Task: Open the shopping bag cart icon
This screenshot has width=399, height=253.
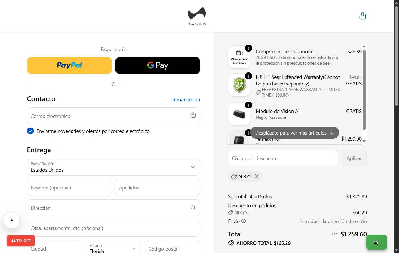Action: click(362, 16)
